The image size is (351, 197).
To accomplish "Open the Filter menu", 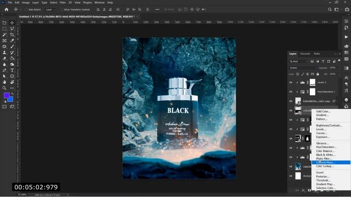I will tap(63, 2).
